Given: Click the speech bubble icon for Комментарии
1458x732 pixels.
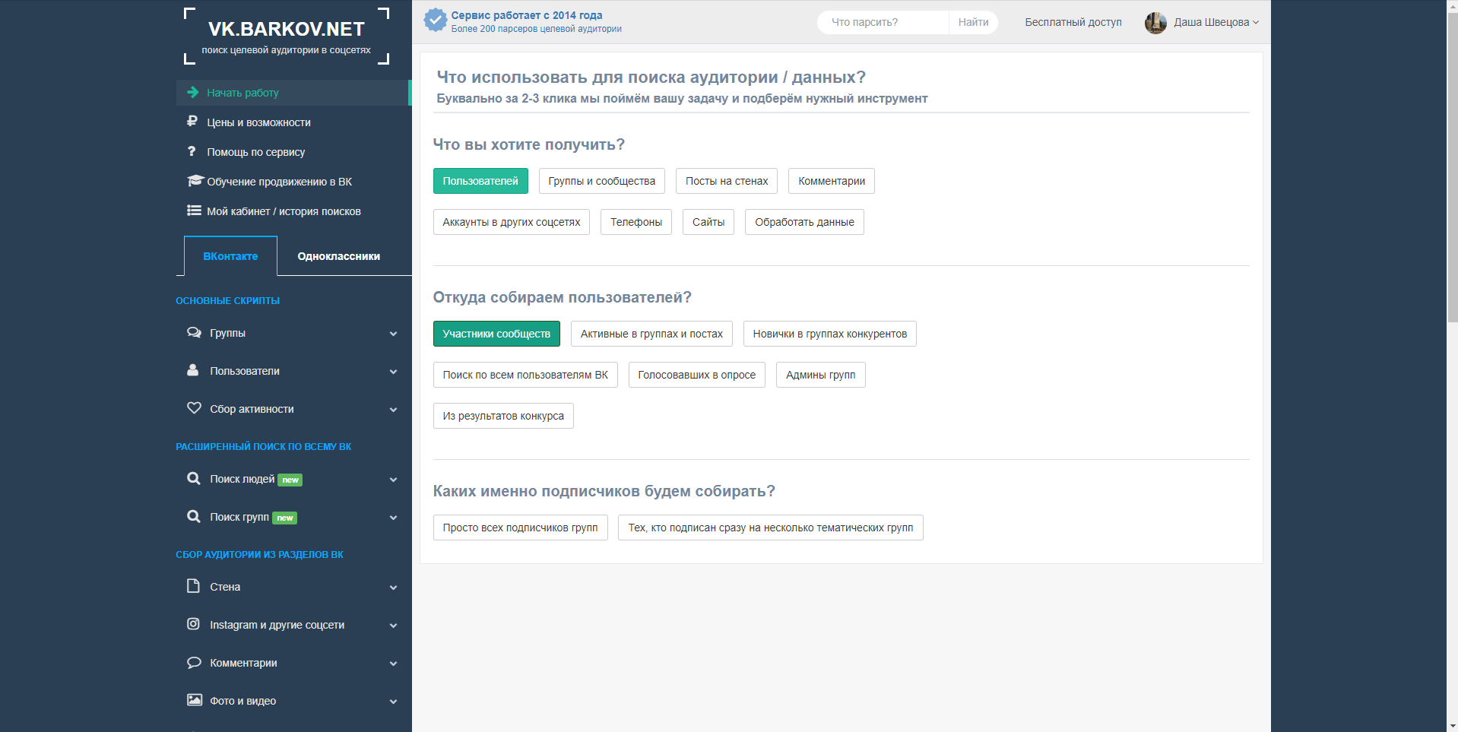Looking at the screenshot, I should [194, 662].
